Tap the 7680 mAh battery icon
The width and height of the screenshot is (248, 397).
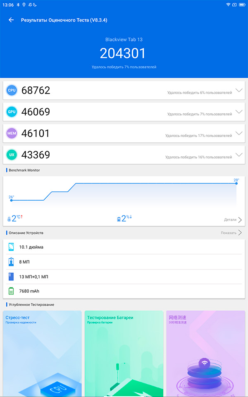11,291
